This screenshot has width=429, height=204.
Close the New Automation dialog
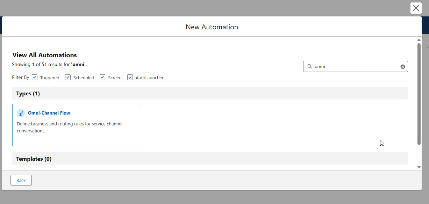(416, 8)
